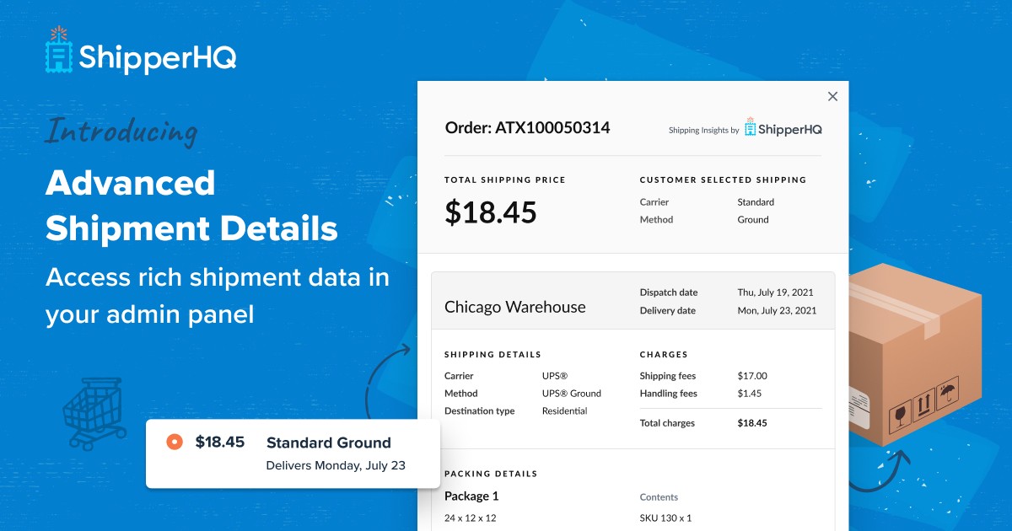The height and width of the screenshot is (531, 1012).
Task: Click the ShipperHQ logo in top-left corner
Action: click(x=139, y=52)
